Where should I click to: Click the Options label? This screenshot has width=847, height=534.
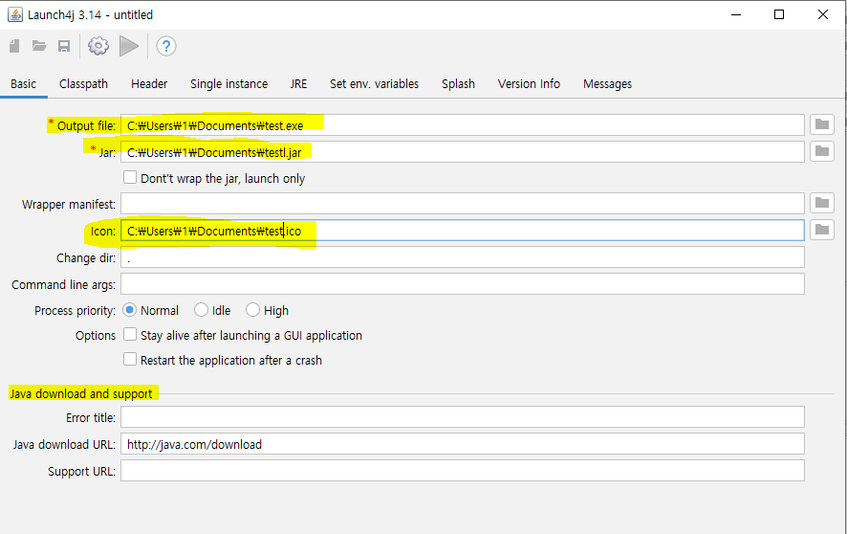[96, 335]
